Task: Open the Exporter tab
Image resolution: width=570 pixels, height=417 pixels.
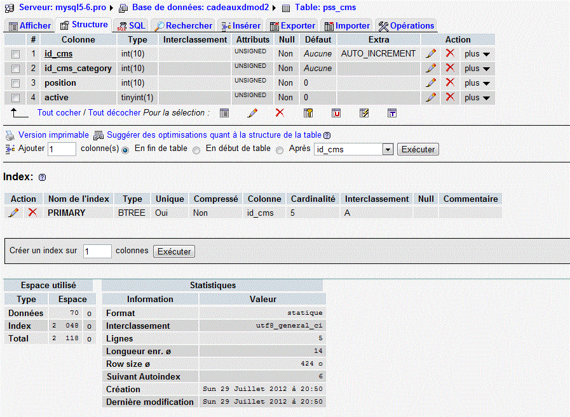Action: point(292,26)
